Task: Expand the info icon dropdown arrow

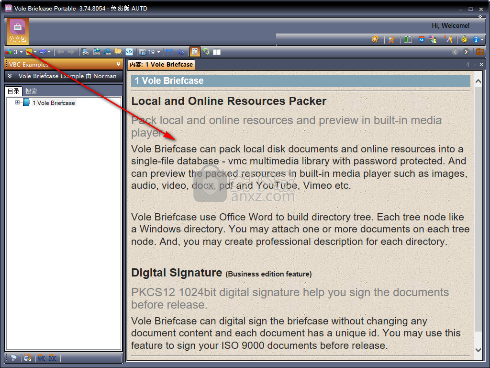Action: point(482,39)
